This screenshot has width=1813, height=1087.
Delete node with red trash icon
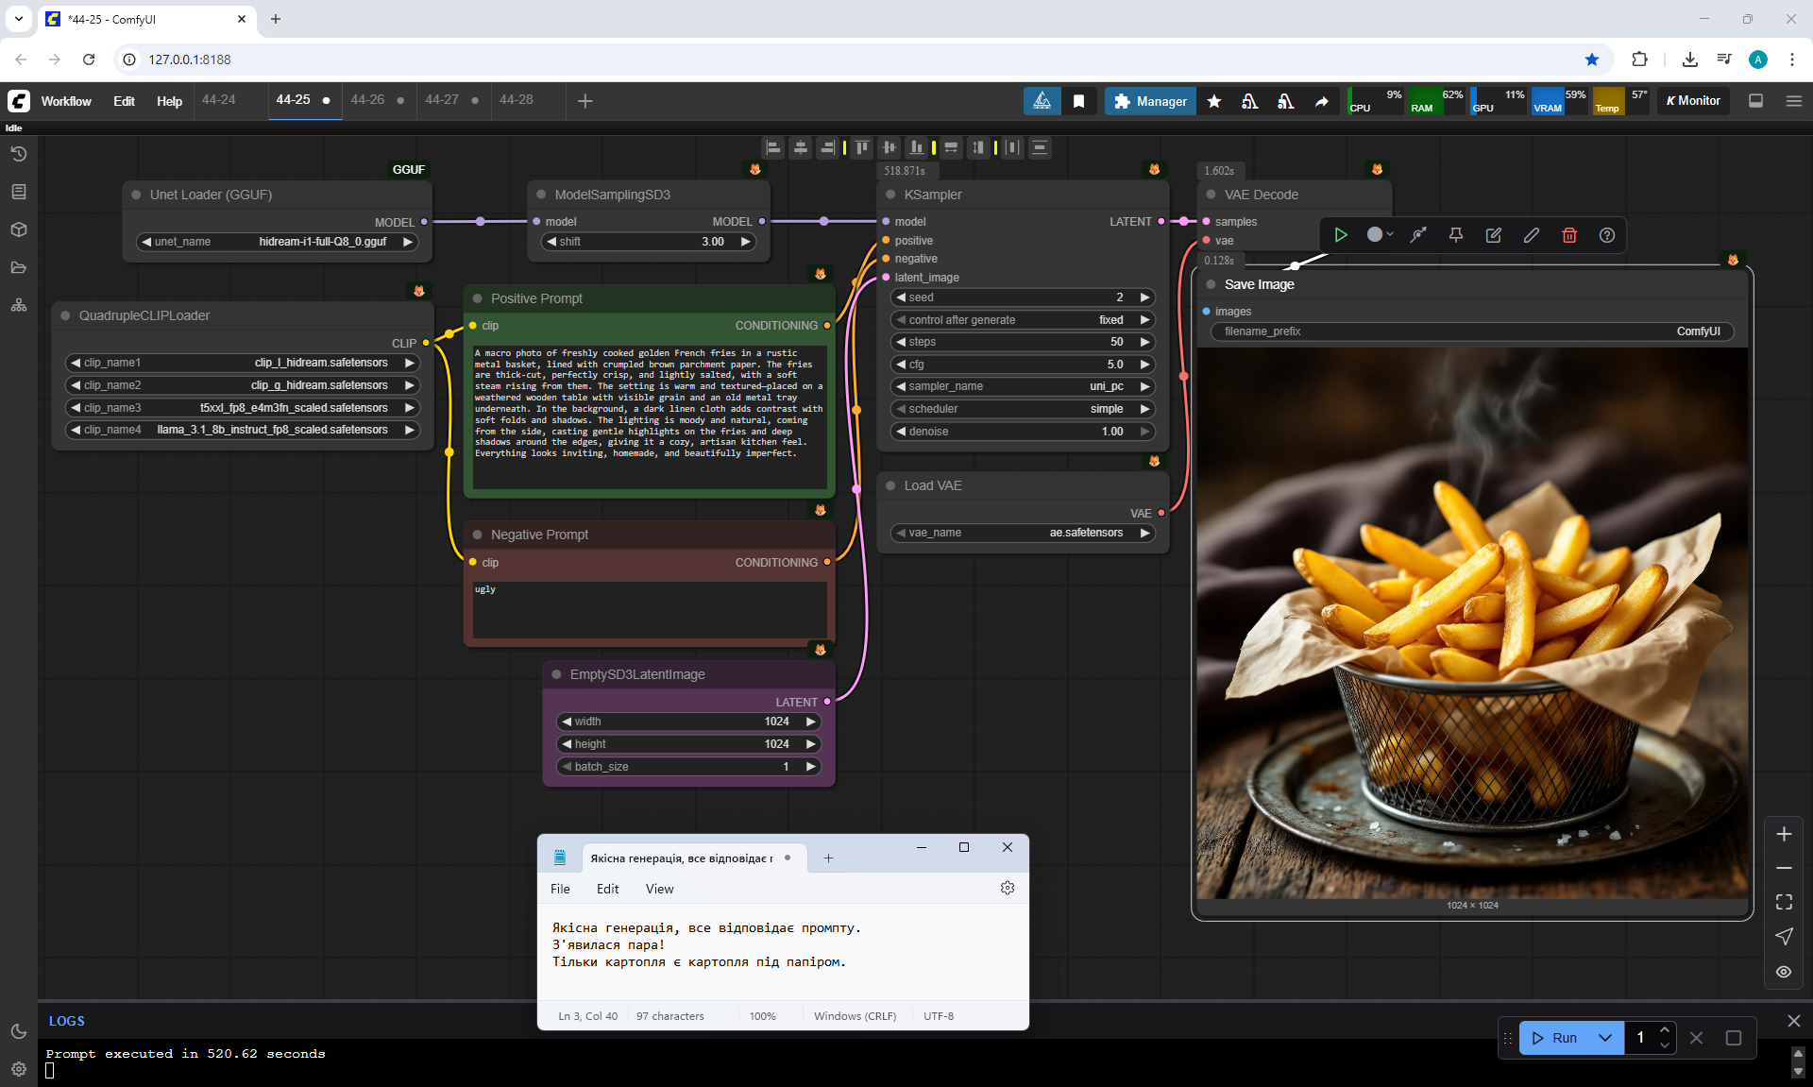[x=1569, y=235]
